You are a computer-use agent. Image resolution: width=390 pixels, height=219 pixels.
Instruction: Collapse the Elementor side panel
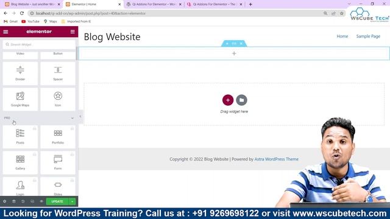[x=80, y=116]
